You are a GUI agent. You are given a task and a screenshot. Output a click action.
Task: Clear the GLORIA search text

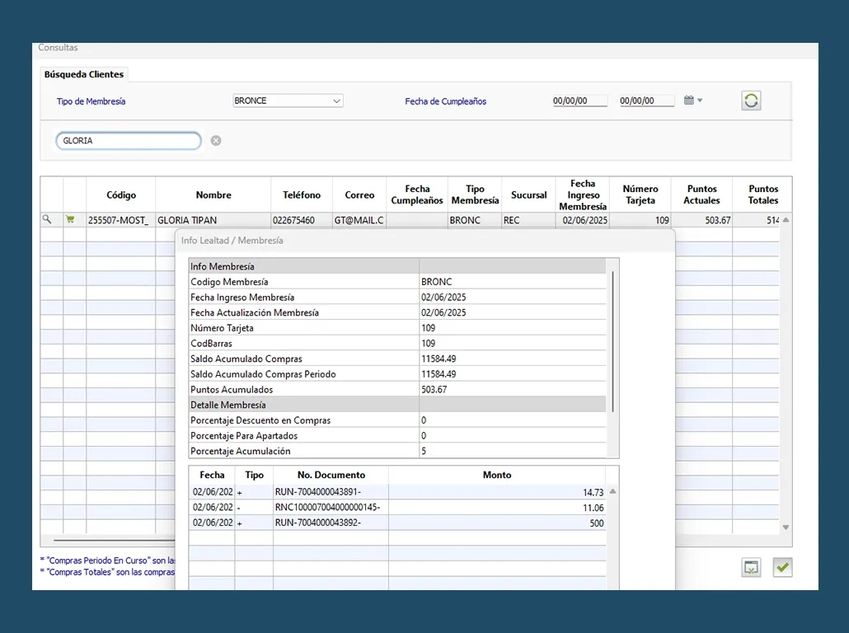(216, 141)
